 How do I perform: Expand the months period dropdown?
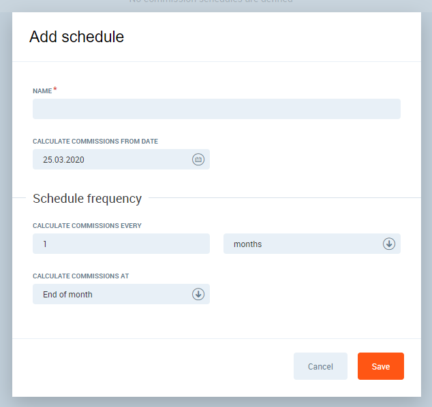[x=311, y=244]
